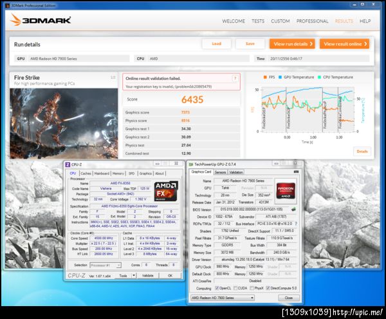The image size is (386, 319).
Task: Click the Validate button in CPU-Z
Action: click(x=148, y=275)
